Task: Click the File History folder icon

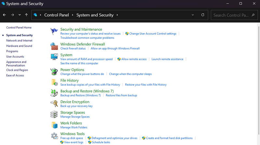Action: point(54,82)
